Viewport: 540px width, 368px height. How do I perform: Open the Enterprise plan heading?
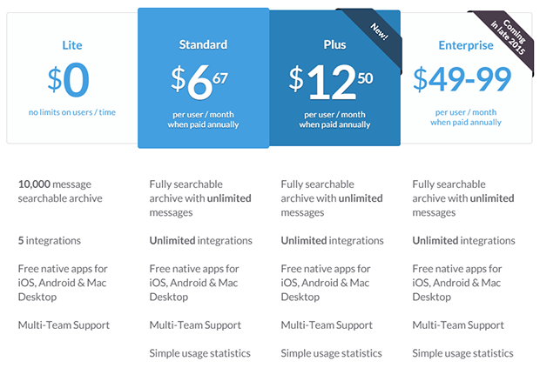point(466,45)
